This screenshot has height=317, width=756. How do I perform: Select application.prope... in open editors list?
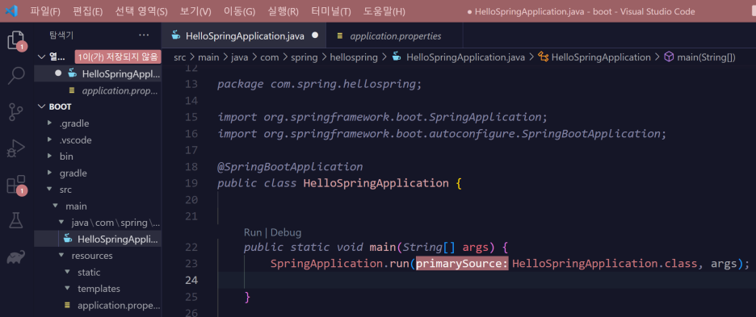click(x=98, y=90)
